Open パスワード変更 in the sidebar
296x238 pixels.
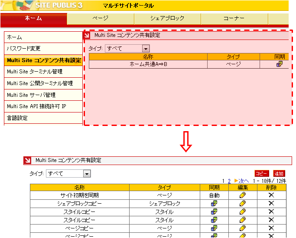click(x=43, y=49)
